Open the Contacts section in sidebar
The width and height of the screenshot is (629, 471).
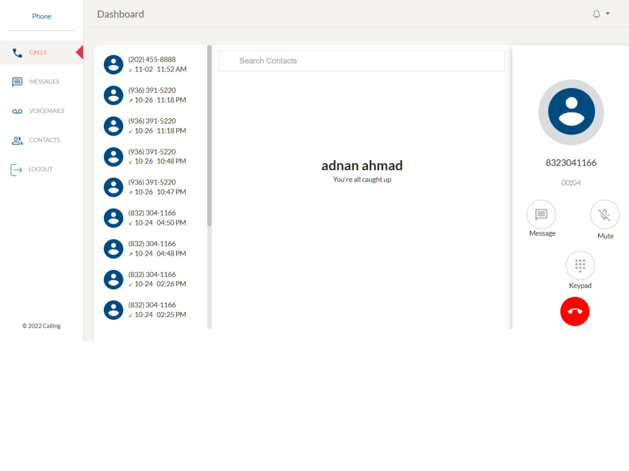tap(42, 140)
